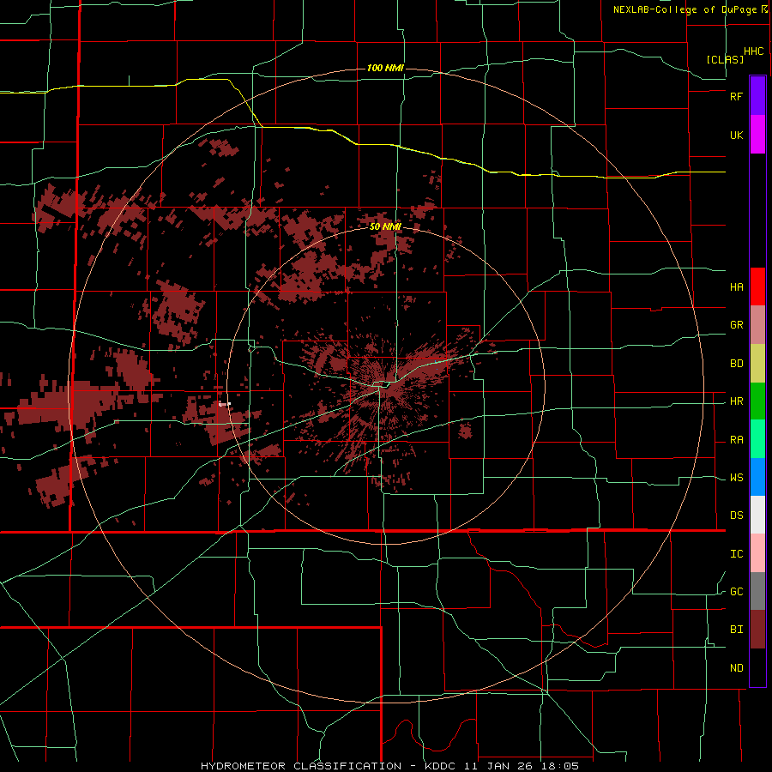
Task: Click the RA legend label
Action: click(x=736, y=440)
